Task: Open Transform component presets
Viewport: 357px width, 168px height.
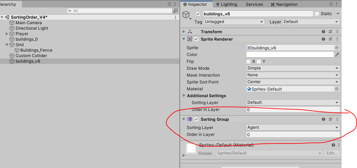Action: (x=330, y=32)
